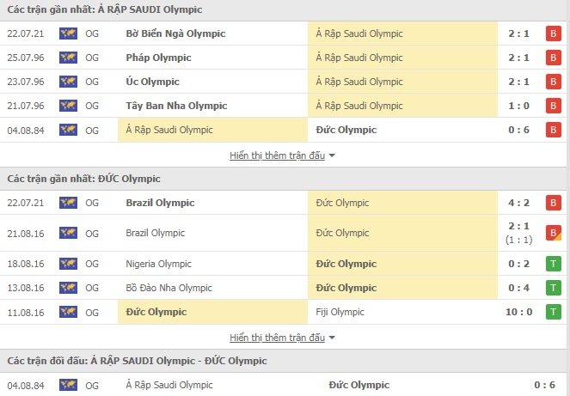Click the green T badge on Fiji Olympic row

pos(554,312)
